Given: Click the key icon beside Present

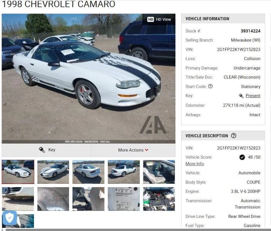Looking at the screenshot, I should [241, 95].
